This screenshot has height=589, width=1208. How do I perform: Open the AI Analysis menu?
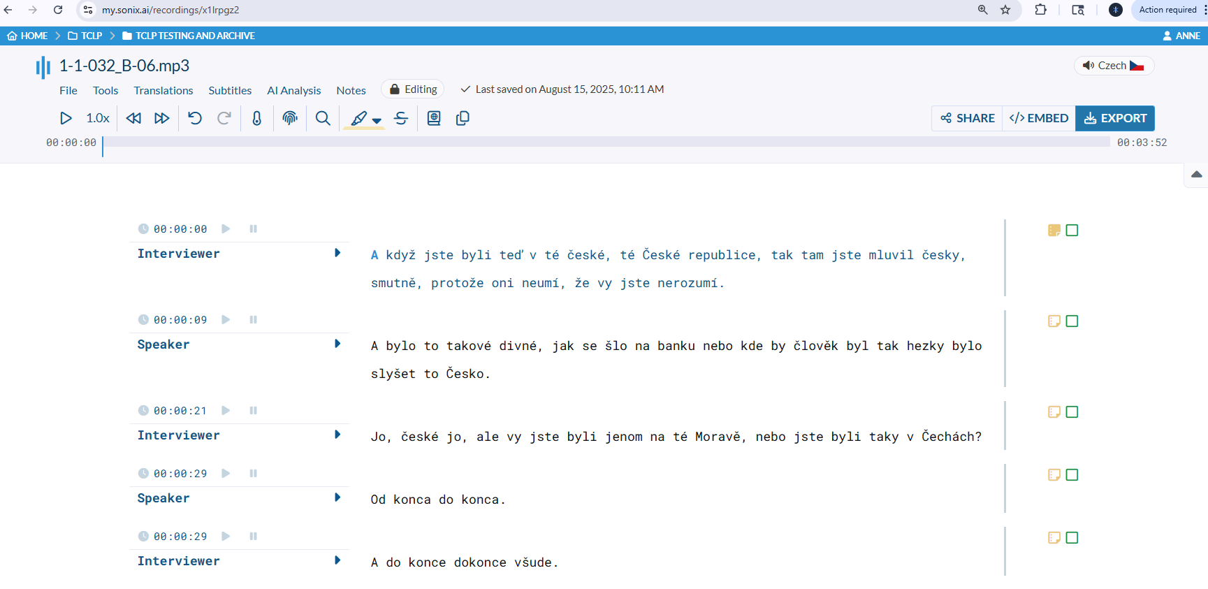[294, 90]
